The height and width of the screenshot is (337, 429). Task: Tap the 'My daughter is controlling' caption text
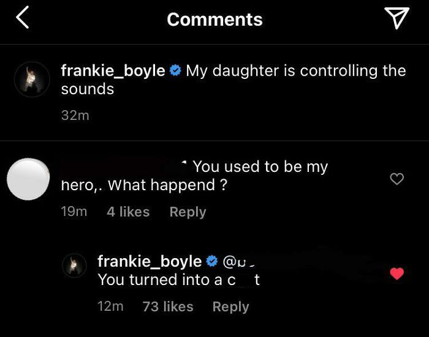[295, 71]
